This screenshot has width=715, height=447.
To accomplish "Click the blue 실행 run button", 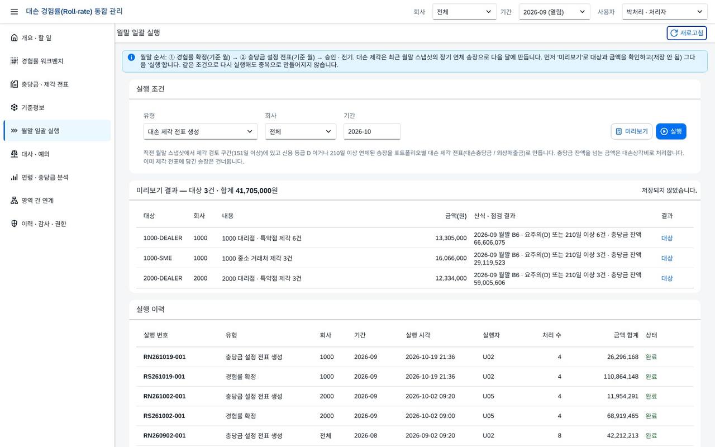I will click(x=671, y=131).
